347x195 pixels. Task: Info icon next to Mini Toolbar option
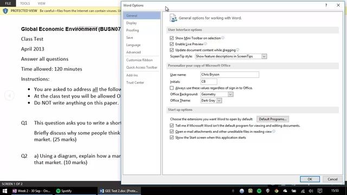tap(223, 38)
